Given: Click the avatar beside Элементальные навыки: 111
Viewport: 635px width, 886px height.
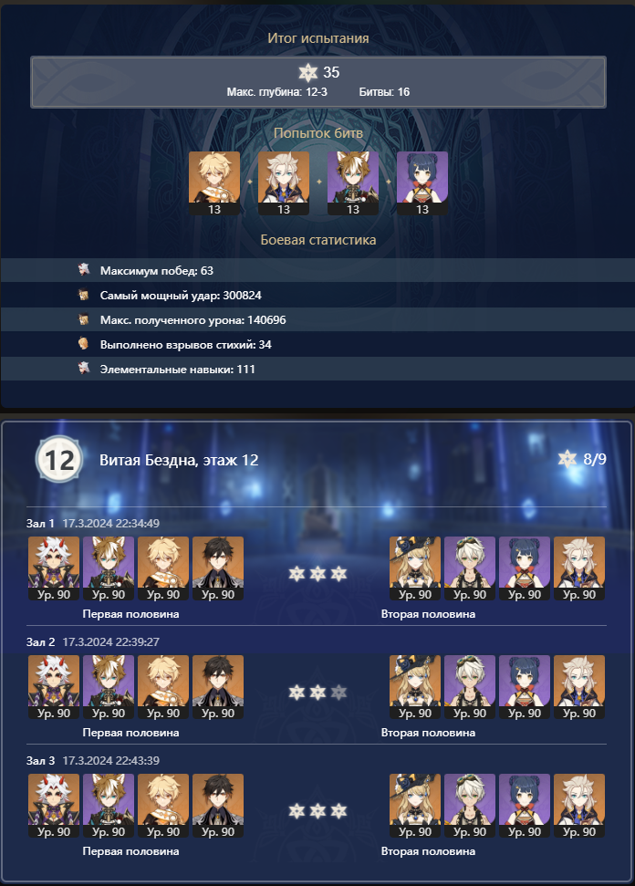Looking at the screenshot, I should (84, 369).
